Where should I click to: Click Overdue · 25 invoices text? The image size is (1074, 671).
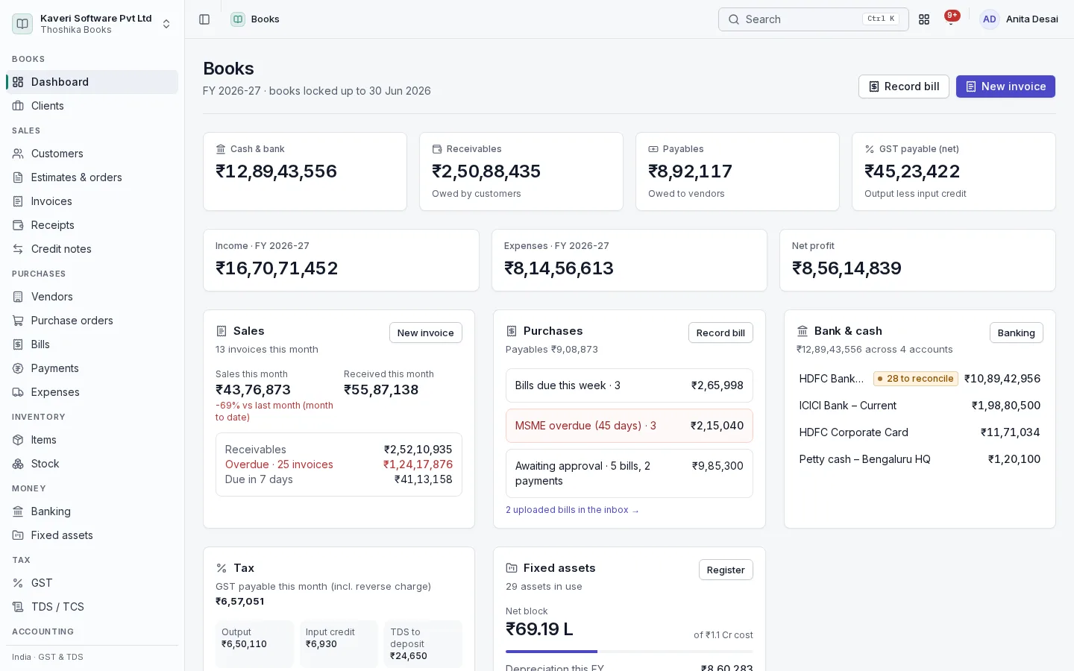tap(279, 464)
